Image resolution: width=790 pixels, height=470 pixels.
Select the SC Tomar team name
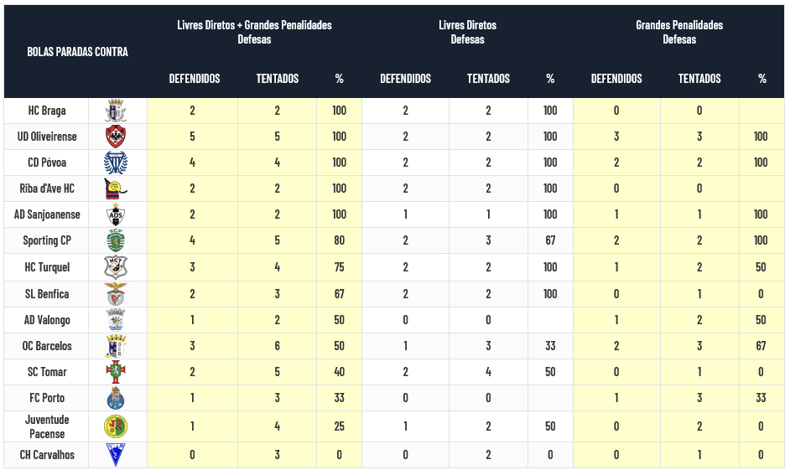(x=46, y=372)
